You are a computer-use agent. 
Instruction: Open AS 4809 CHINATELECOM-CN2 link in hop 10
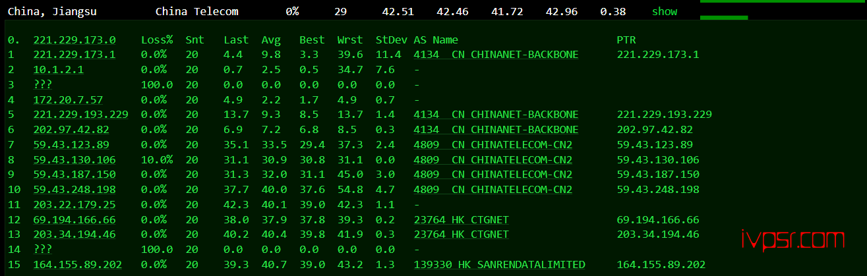[493, 190]
